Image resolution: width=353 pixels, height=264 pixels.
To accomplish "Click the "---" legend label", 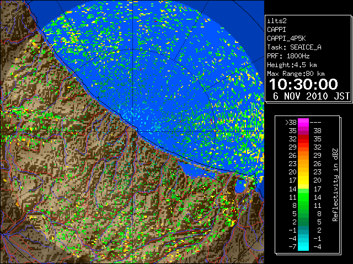I will click(x=315, y=123).
